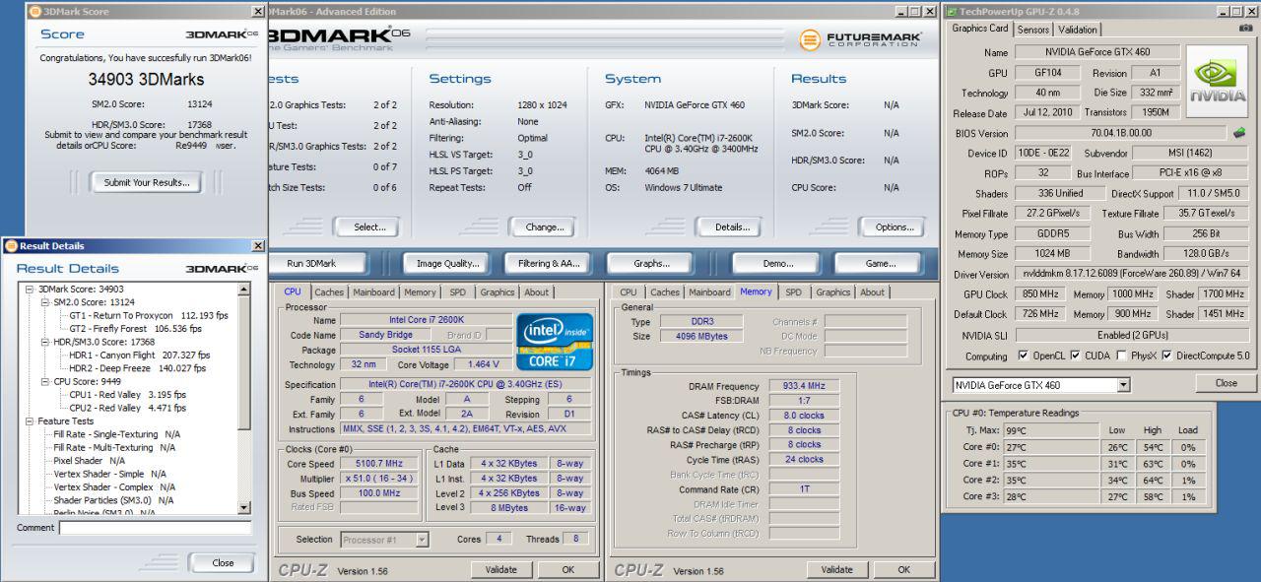This screenshot has height=582, width=1261.
Task: Click Core #2 temperature row
Action: tap(1079, 481)
